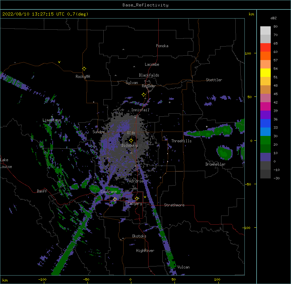
Task: Click the yellow V marker northwest of RockyMH
Action: [x=59, y=62]
